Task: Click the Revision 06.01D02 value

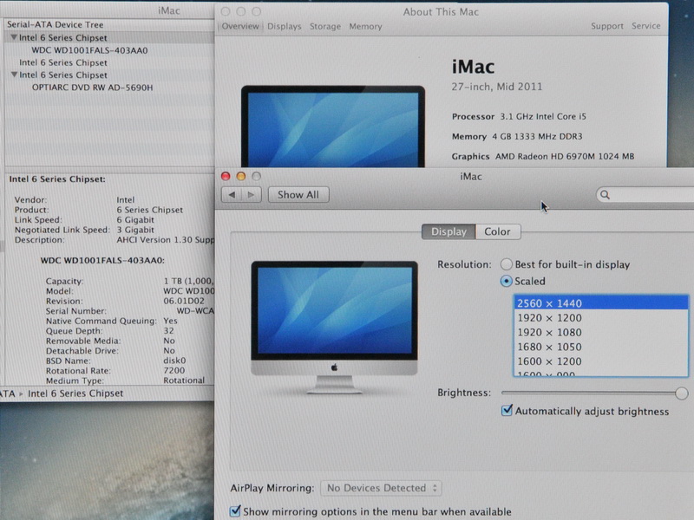Action: [x=184, y=301]
